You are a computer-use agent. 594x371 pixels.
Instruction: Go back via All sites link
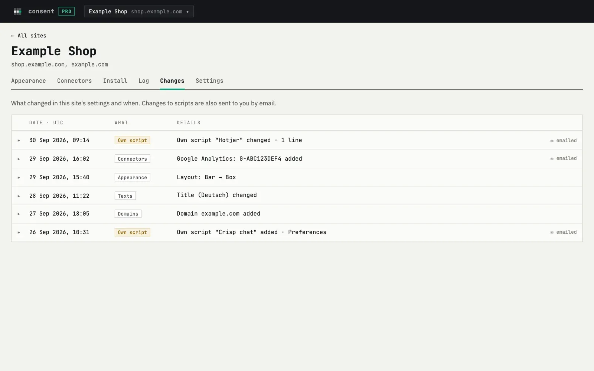tap(29, 36)
